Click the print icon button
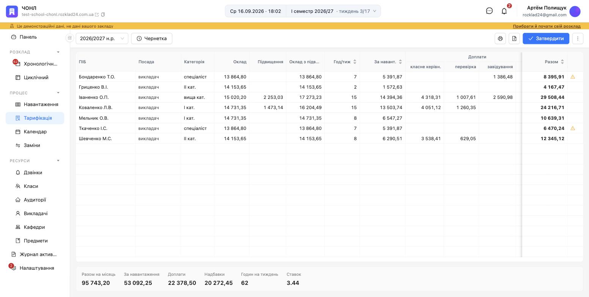 point(500,39)
